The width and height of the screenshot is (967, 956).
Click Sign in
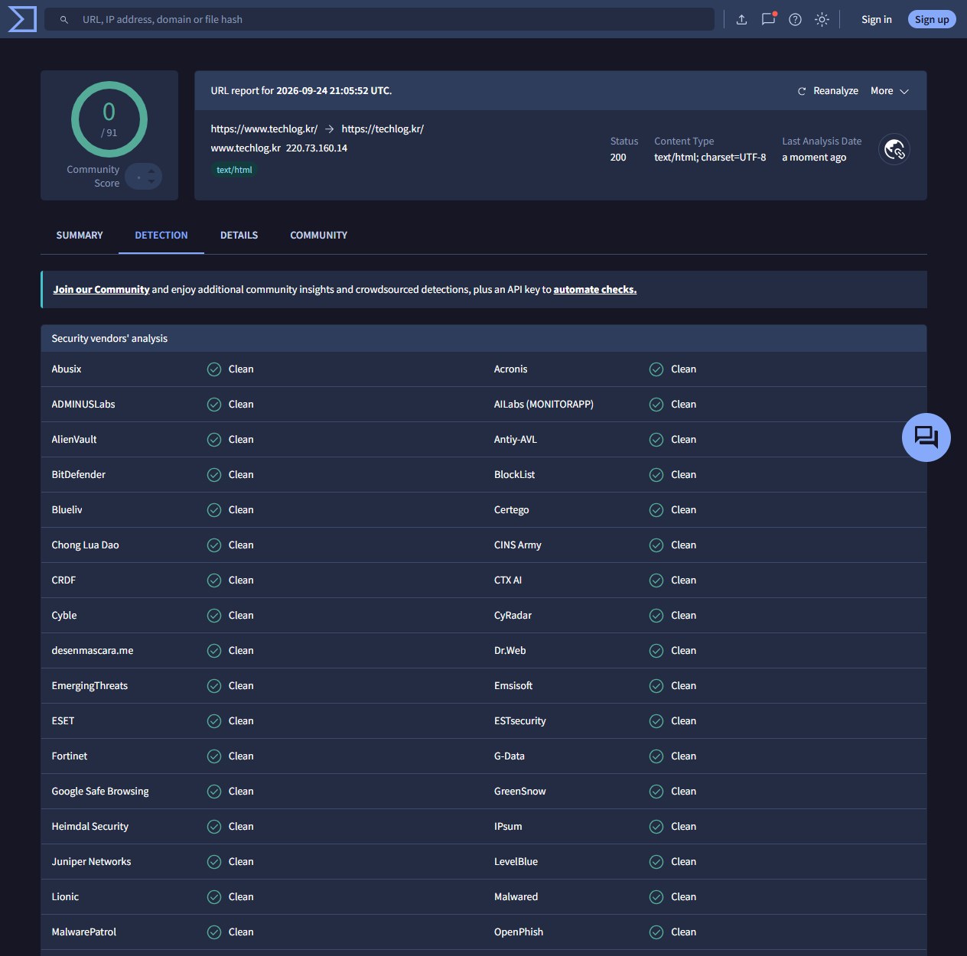(x=876, y=20)
